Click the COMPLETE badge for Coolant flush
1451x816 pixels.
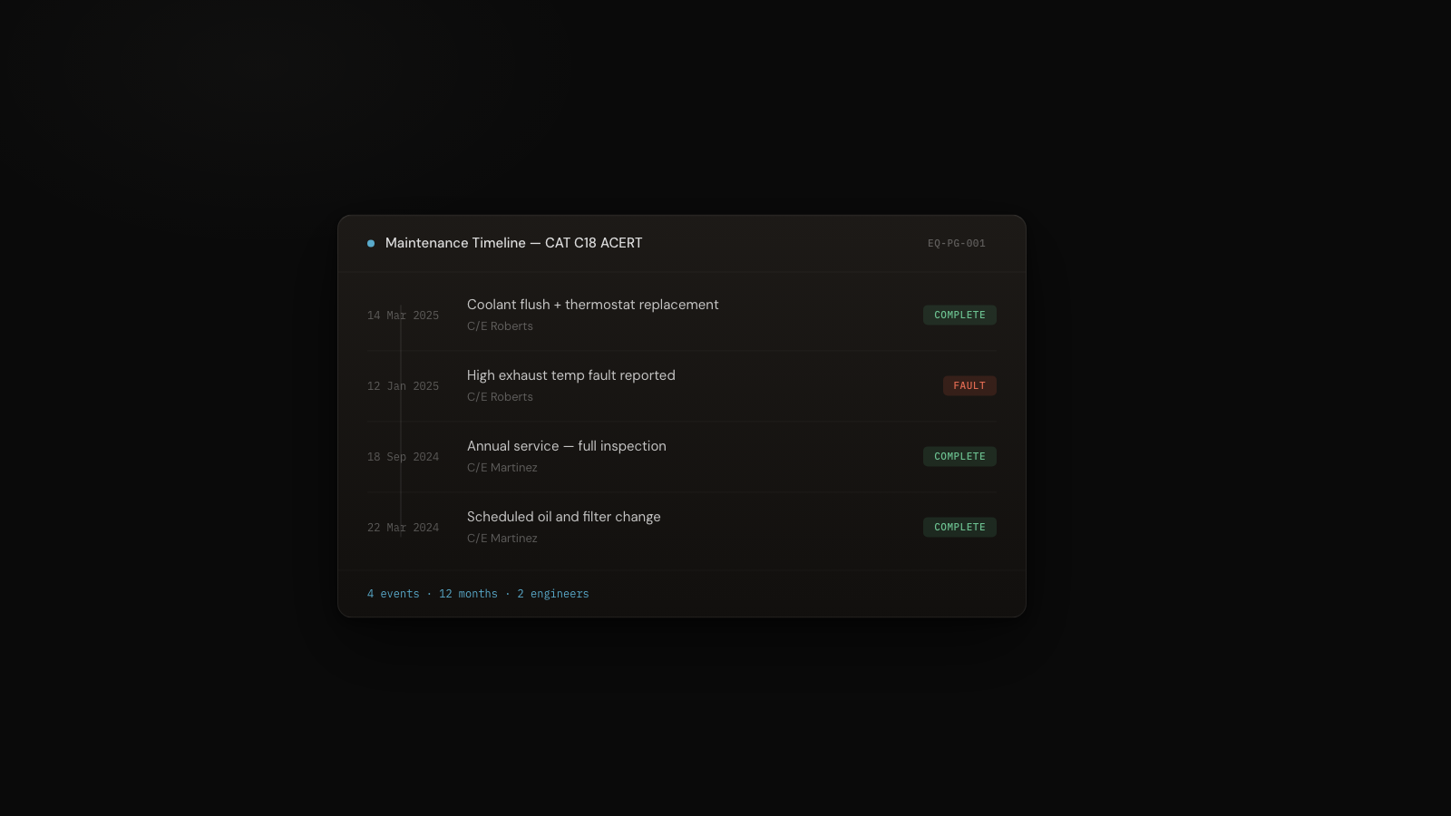(x=959, y=315)
